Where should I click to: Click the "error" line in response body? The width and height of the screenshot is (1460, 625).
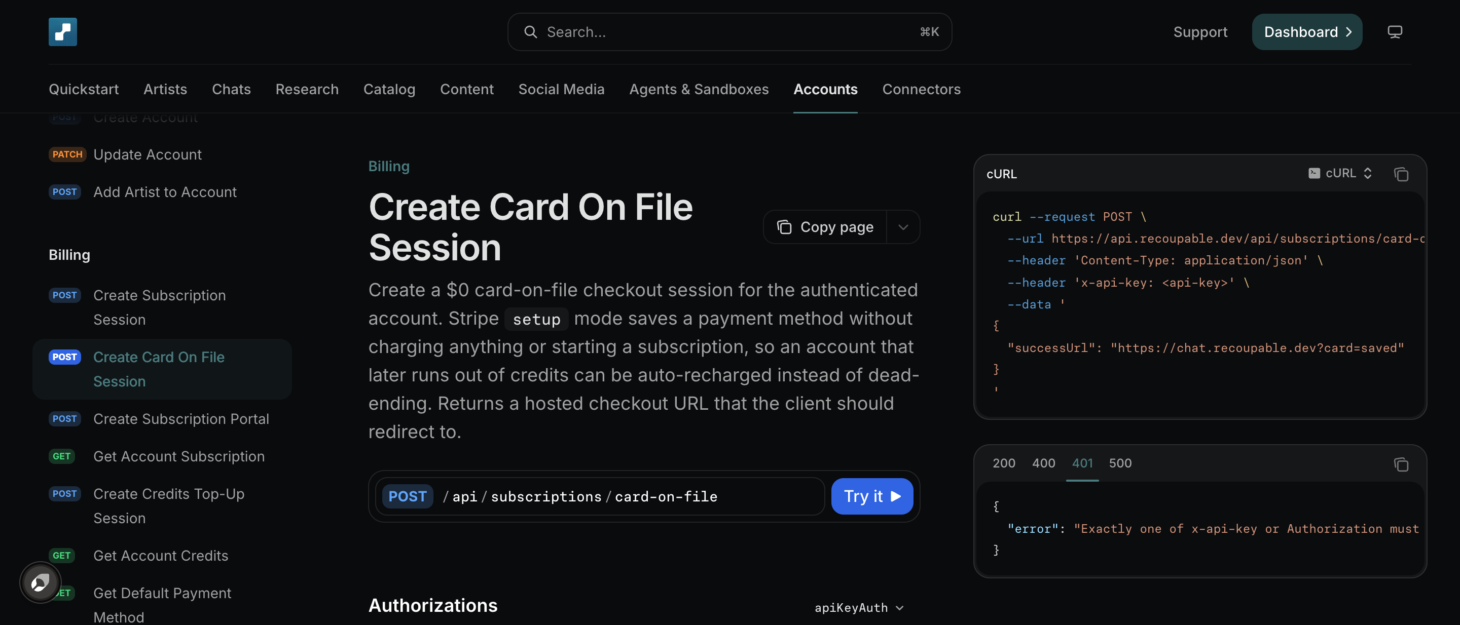tap(1213, 528)
